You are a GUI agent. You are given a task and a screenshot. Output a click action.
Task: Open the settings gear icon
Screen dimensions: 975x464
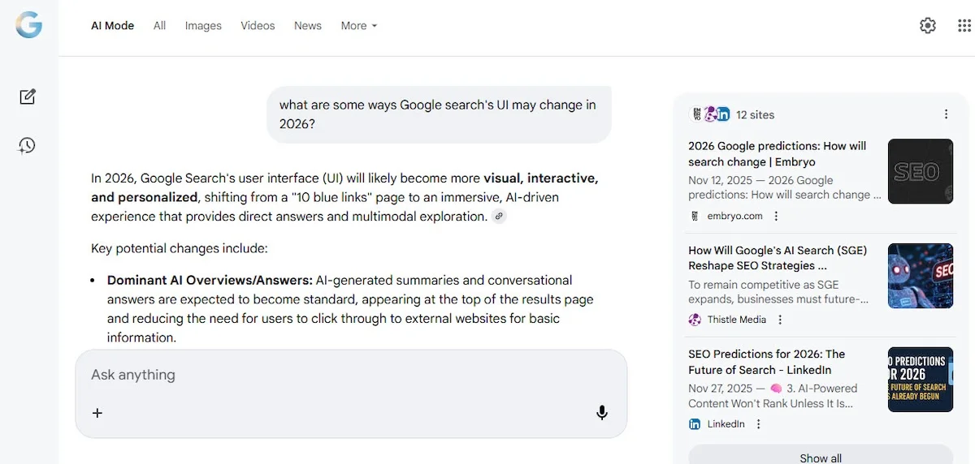[928, 25]
